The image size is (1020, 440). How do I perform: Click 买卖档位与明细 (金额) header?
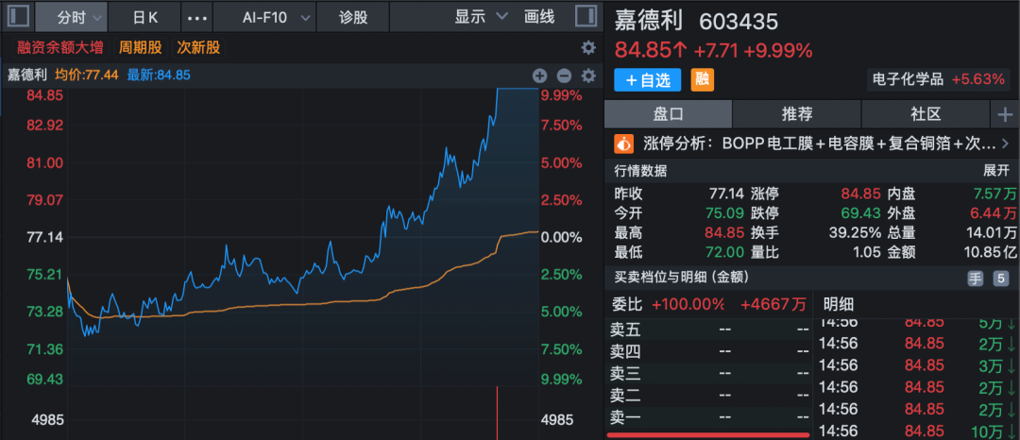coord(683,278)
